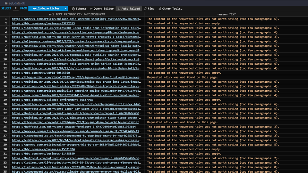Open latimes photos-tropical-storm-hilary link
The height and width of the screenshot is (173, 308).
[x=76, y=86]
